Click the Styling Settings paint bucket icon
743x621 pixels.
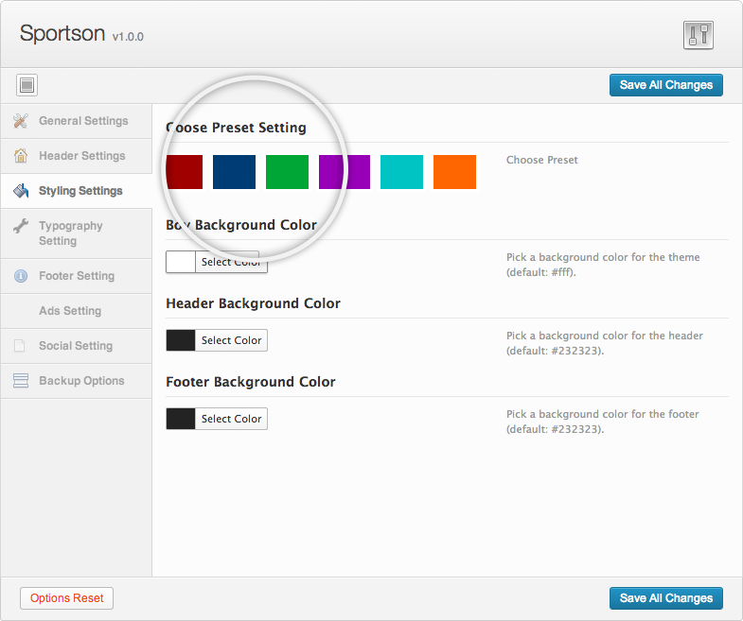coord(21,191)
